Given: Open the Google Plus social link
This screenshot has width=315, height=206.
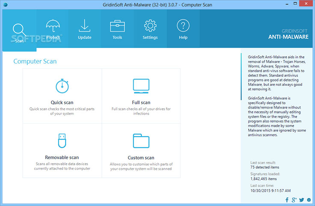Looking at the screenshot, I should pos(294,200).
